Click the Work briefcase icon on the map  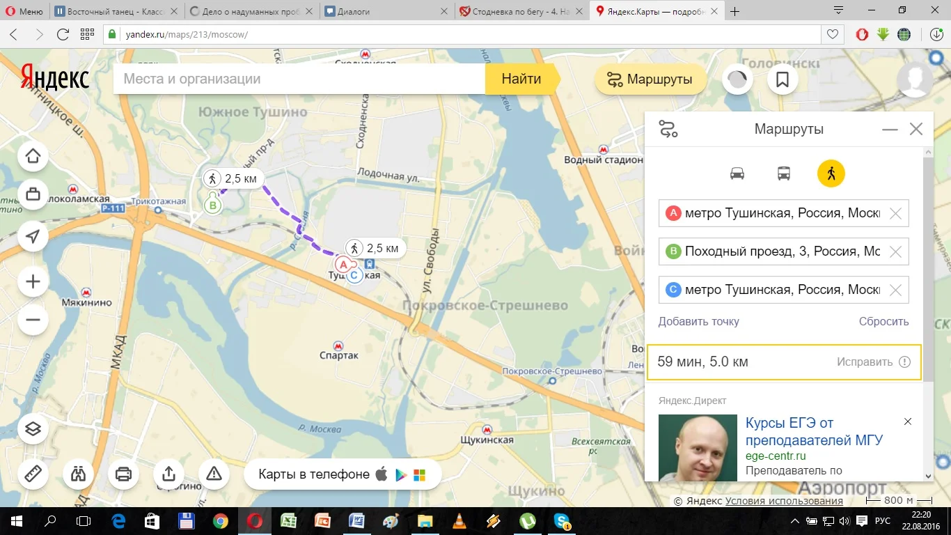pos(33,194)
